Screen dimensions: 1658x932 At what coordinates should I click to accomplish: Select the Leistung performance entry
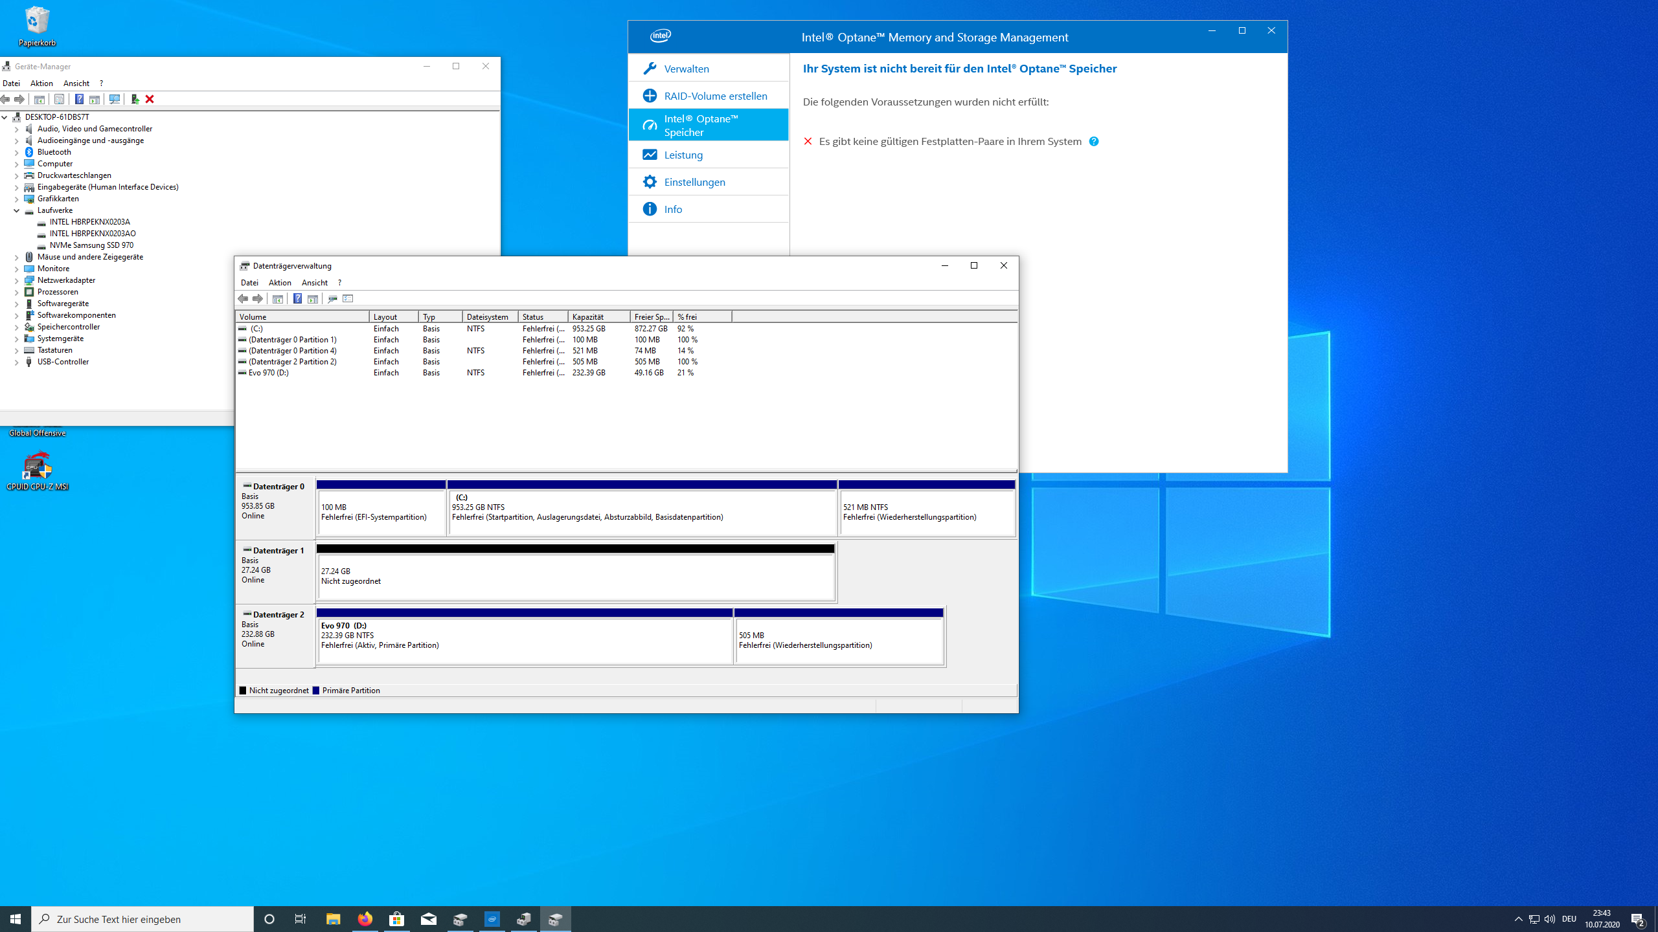(683, 155)
